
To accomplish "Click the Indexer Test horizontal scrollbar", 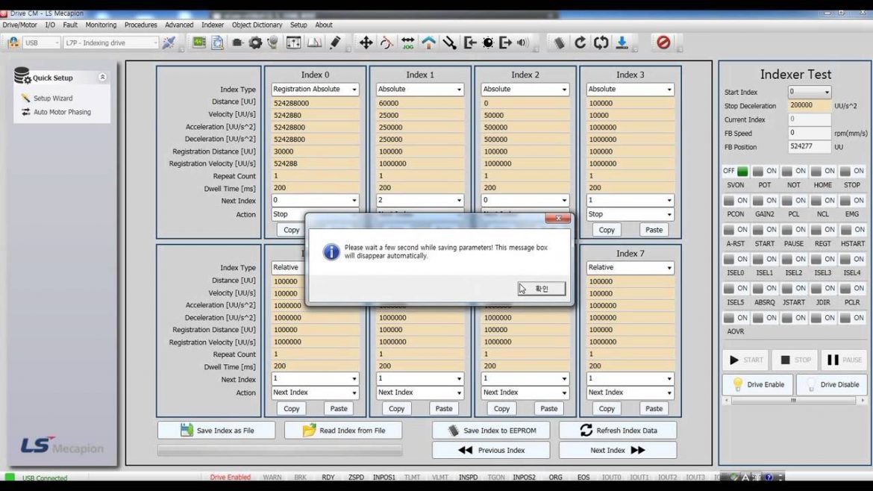I will pyautogui.click(x=795, y=400).
